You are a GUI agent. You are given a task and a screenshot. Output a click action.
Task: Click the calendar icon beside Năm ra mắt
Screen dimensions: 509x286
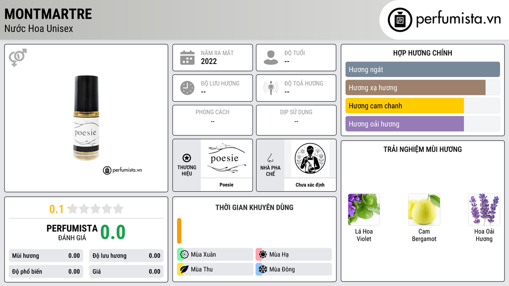click(x=187, y=58)
